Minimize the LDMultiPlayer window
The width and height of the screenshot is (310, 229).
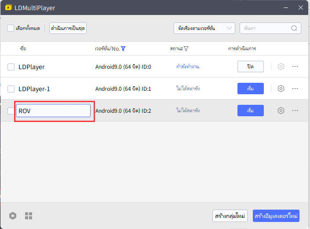click(x=286, y=8)
